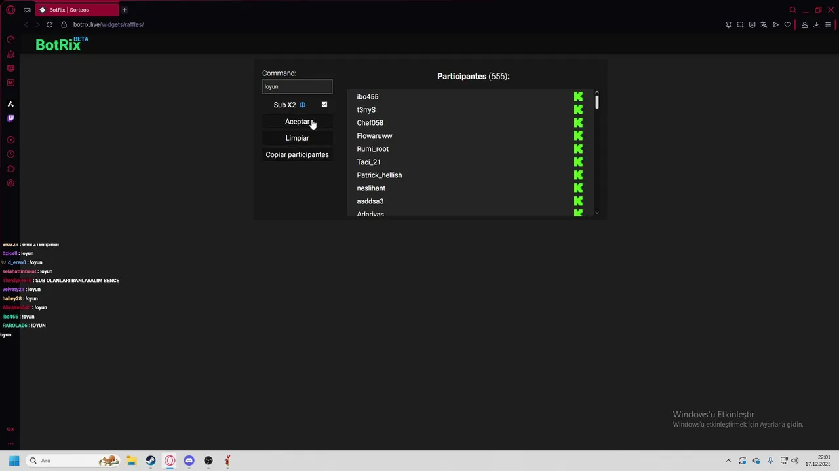Untick the Sub X2 checkbox

click(x=324, y=105)
